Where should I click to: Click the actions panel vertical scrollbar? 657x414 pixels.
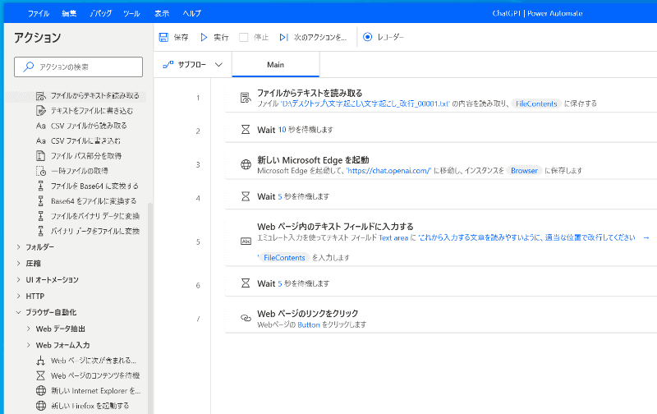[150, 308]
